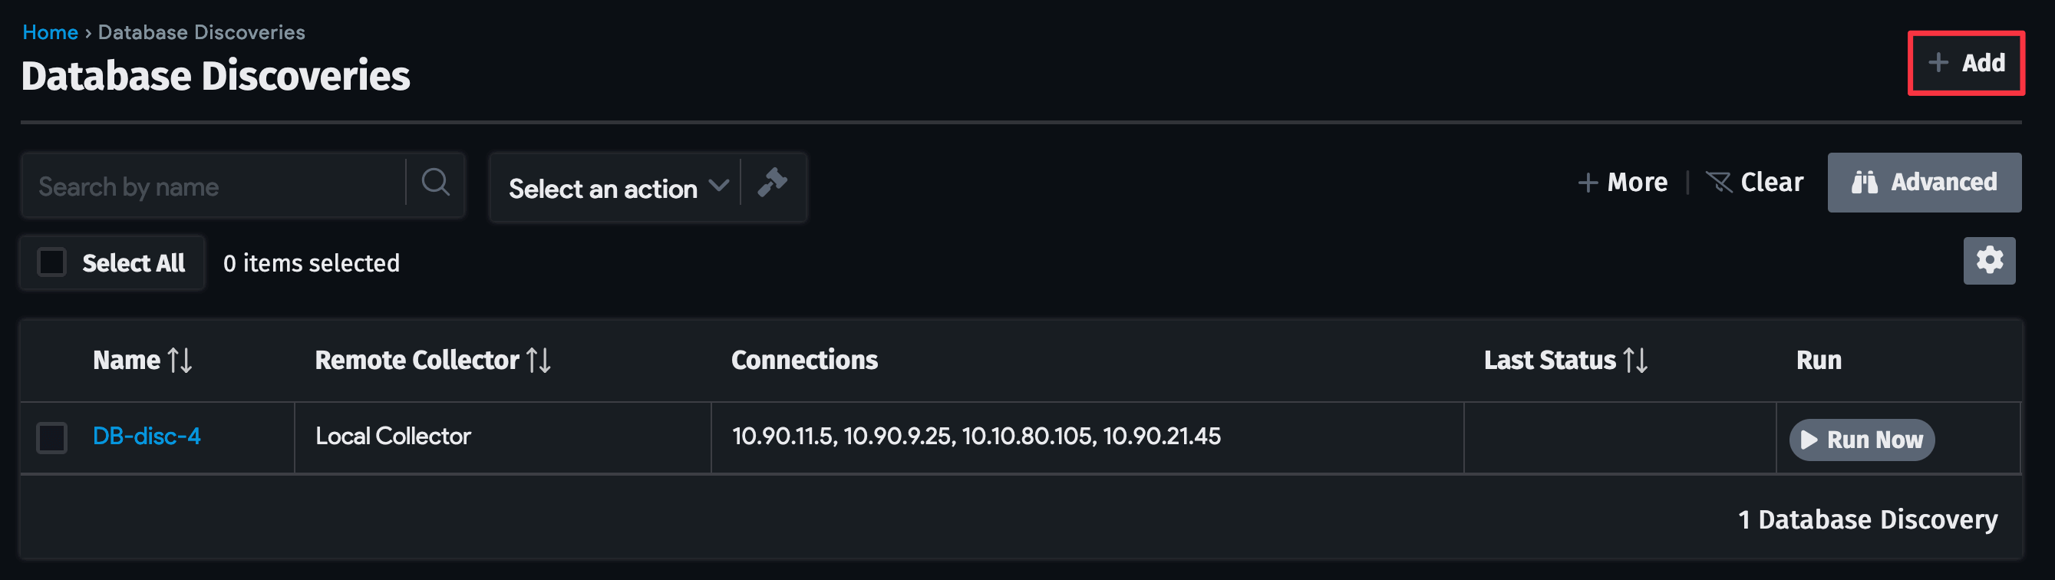Toggle sorting on the Name column arrows
This screenshot has height=580, width=2055.
182,360
